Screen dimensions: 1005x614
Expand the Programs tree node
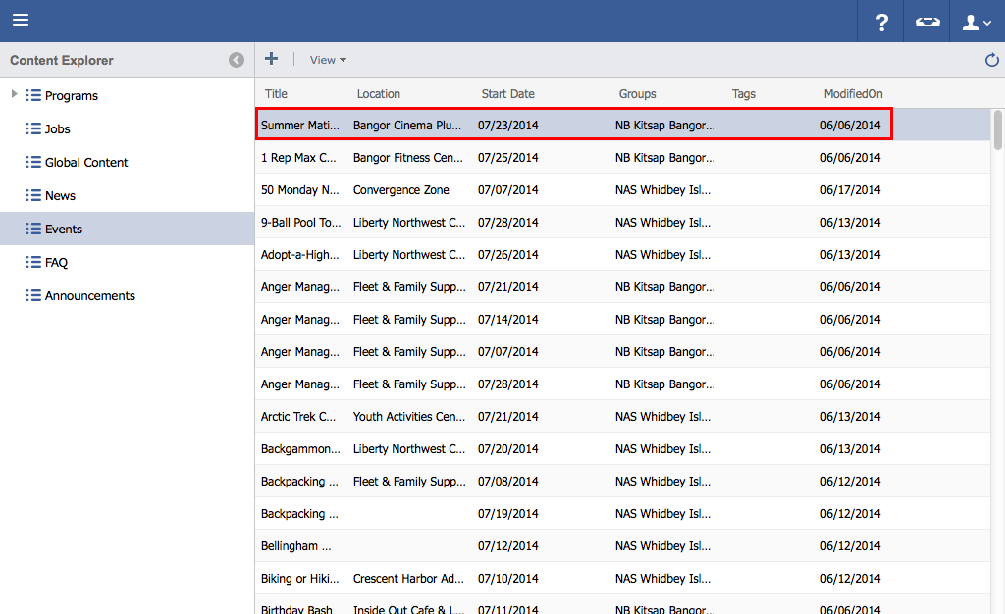tap(14, 94)
